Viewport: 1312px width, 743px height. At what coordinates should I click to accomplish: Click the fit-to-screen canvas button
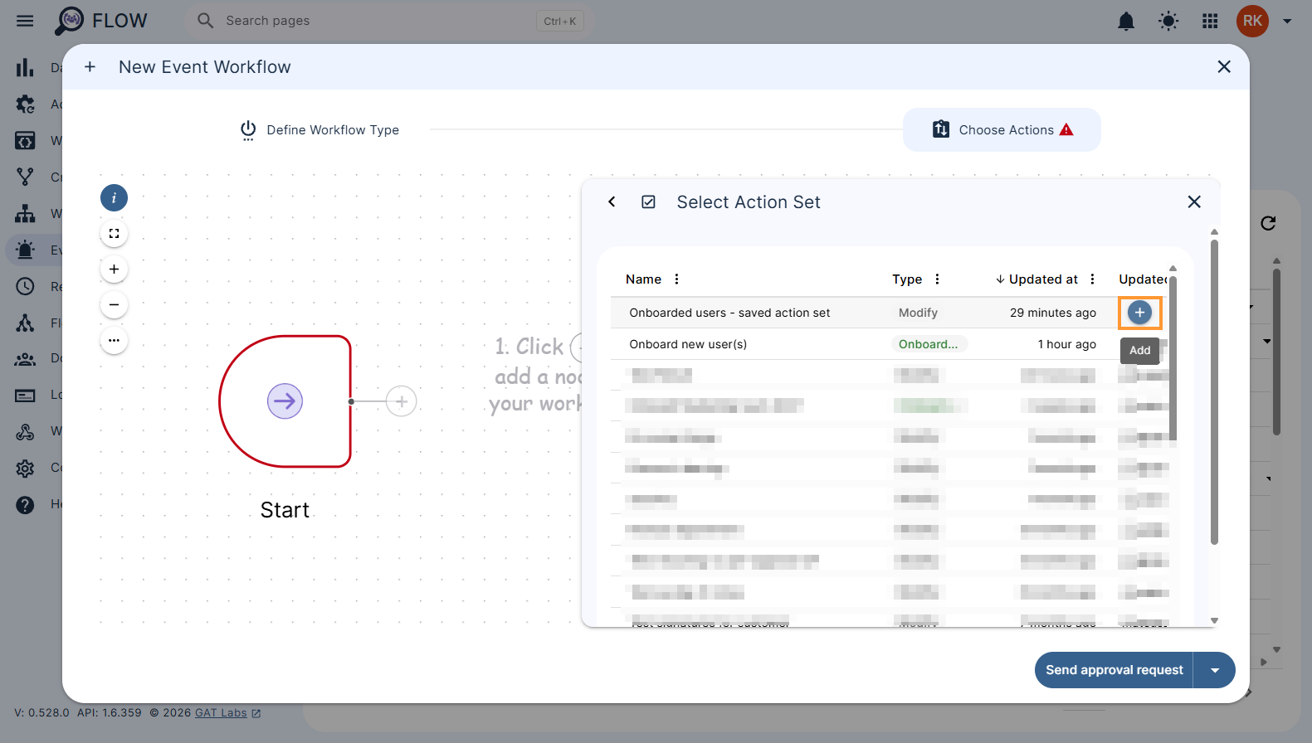(114, 234)
